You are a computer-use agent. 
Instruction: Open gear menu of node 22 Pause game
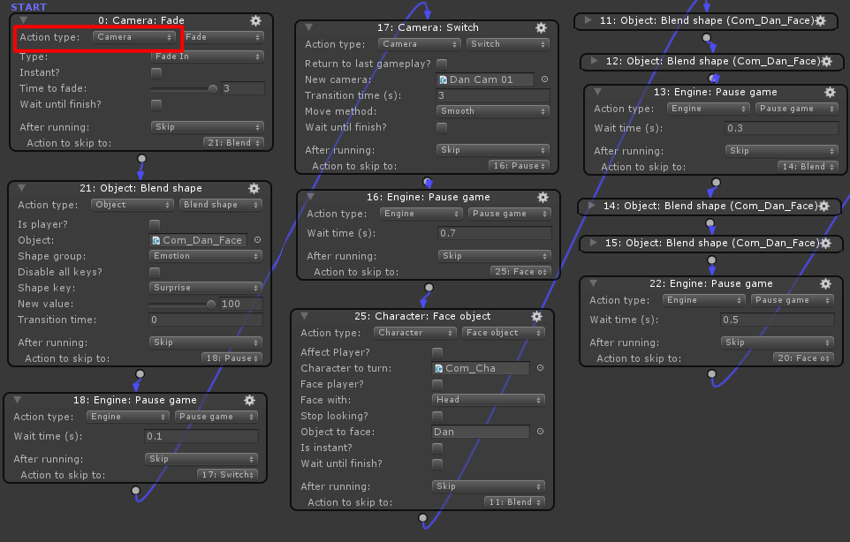click(x=825, y=283)
